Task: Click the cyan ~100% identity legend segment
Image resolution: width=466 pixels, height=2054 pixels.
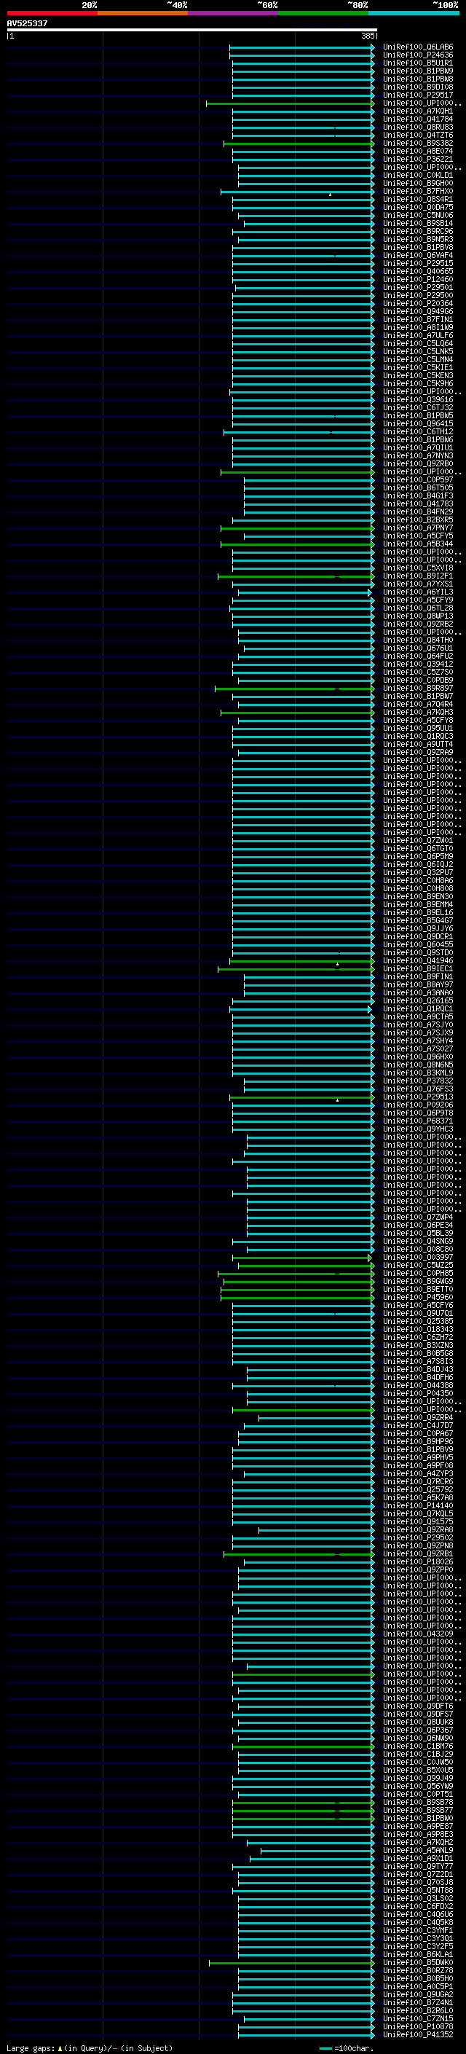Action: coord(414,13)
